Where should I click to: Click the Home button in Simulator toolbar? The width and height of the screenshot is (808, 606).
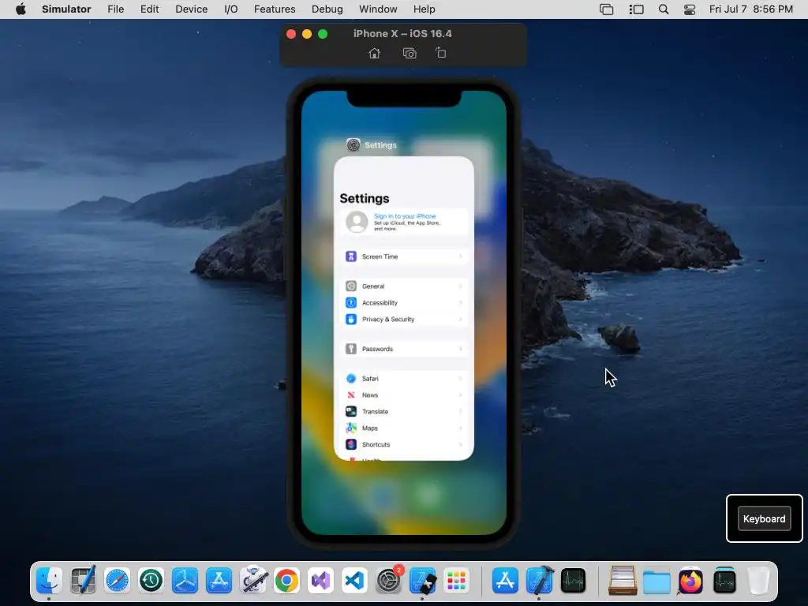coord(375,53)
